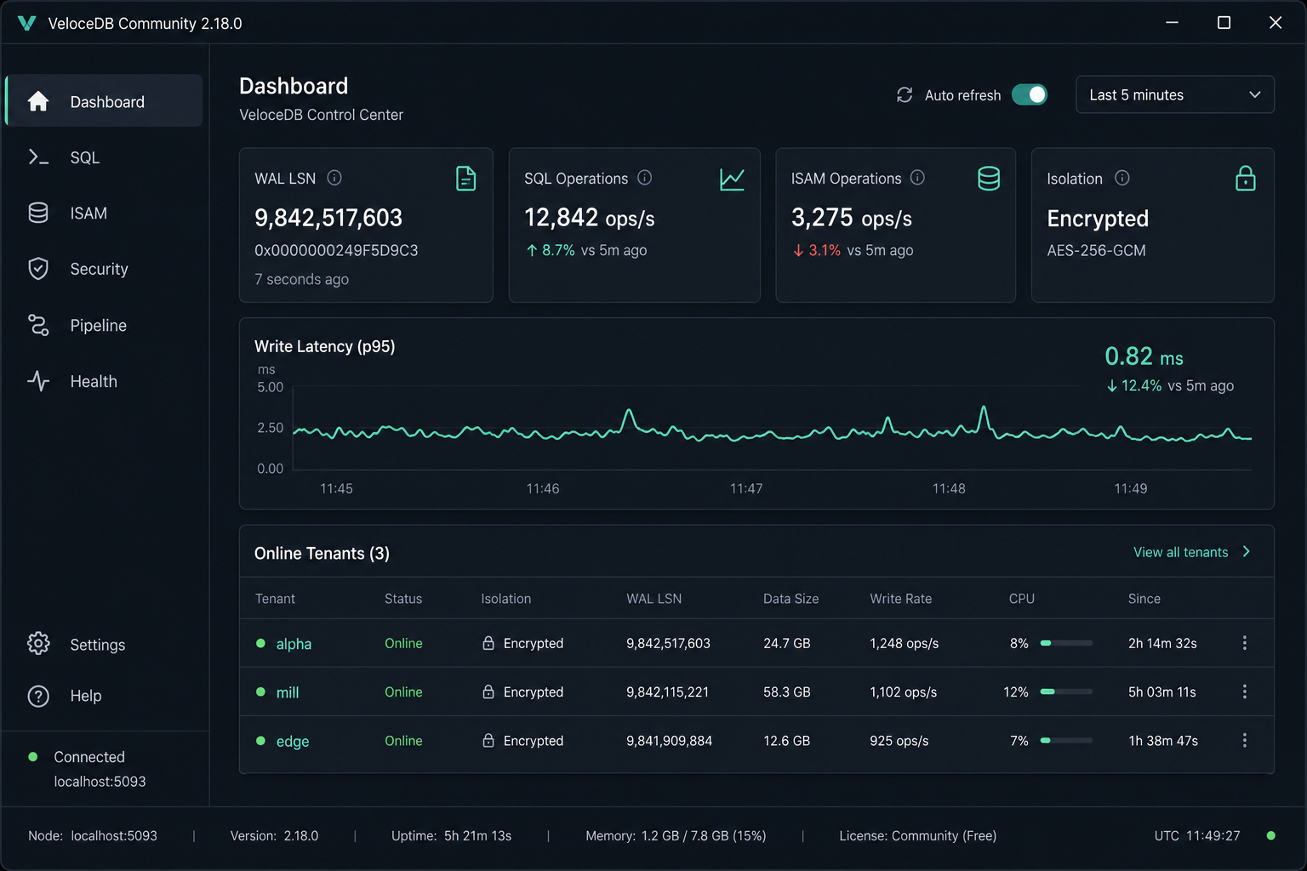Image resolution: width=1307 pixels, height=871 pixels.
Task: Open the ISAM section in sidebar
Action: click(x=104, y=213)
